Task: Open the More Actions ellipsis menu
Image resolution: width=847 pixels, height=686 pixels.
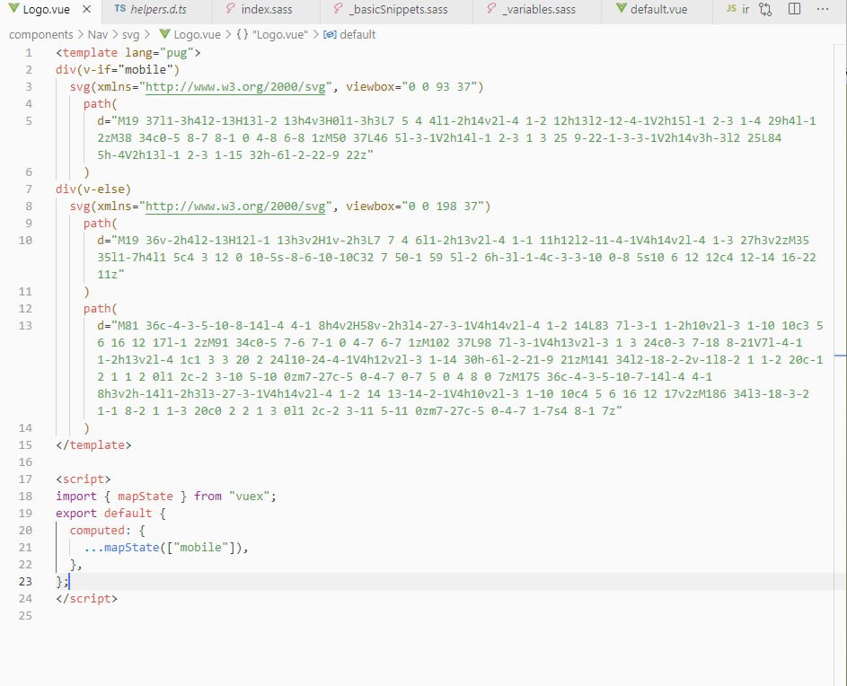Action: 822,9
